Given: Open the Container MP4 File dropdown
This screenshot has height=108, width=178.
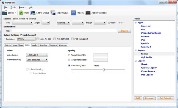Looking at the screenshot, I should tap(26, 39).
